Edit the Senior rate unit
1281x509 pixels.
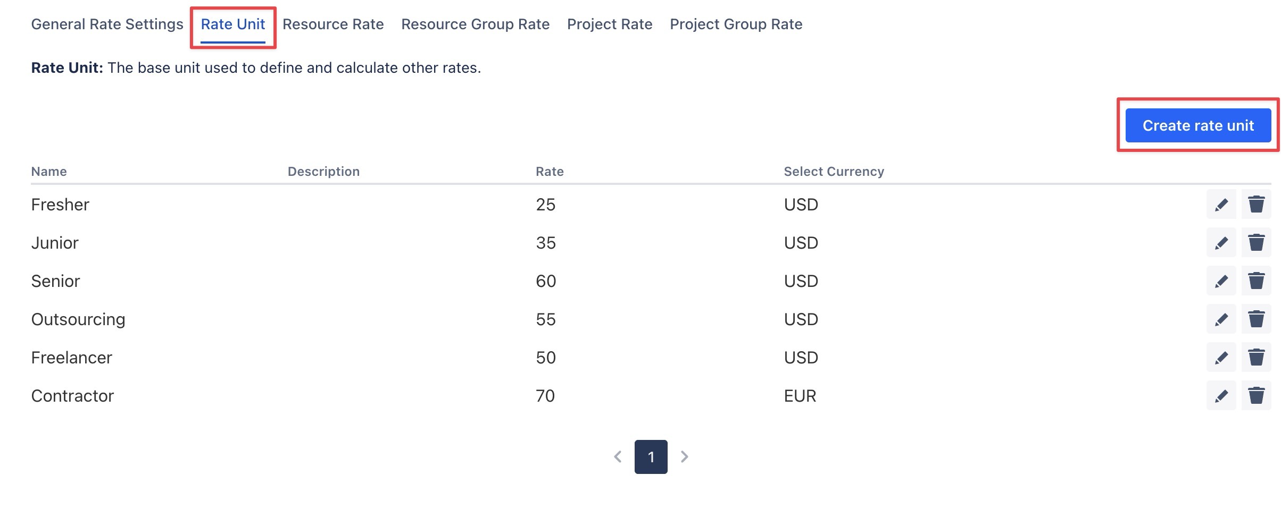click(1221, 281)
